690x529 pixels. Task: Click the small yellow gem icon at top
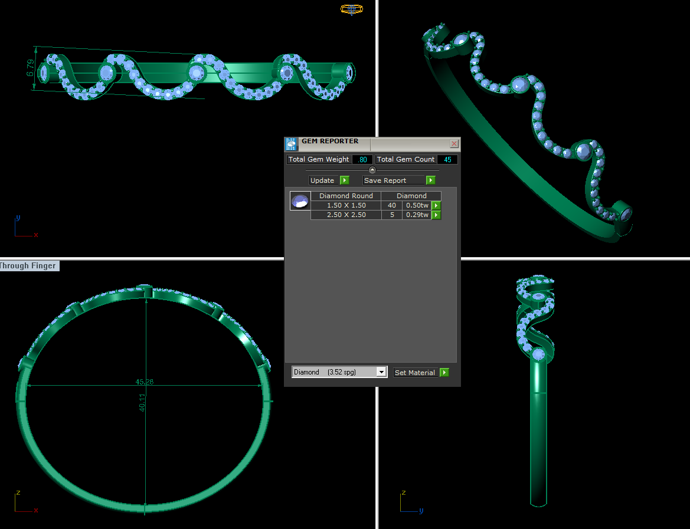pyautogui.click(x=352, y=9)
